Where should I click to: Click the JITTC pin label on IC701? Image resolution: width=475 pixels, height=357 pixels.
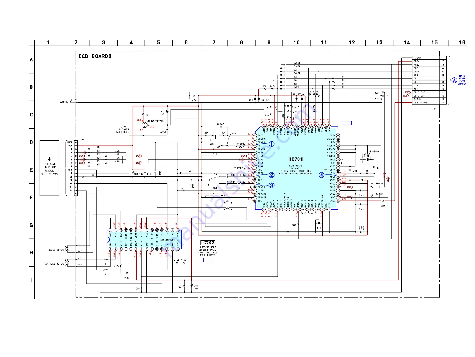point(261,191)
